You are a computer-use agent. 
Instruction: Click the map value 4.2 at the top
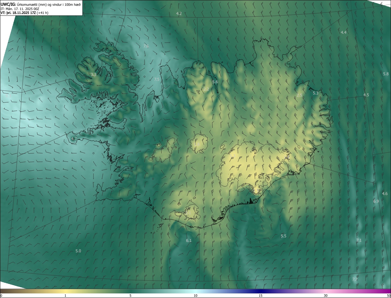click(179, 14)
